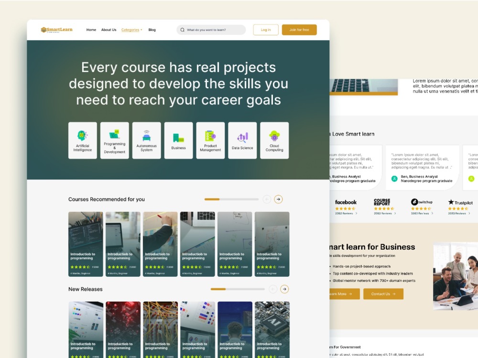Click the Log in button
The width and height of the screenshot is (478, 358).
pyautogui.click(x=266, y=30)
